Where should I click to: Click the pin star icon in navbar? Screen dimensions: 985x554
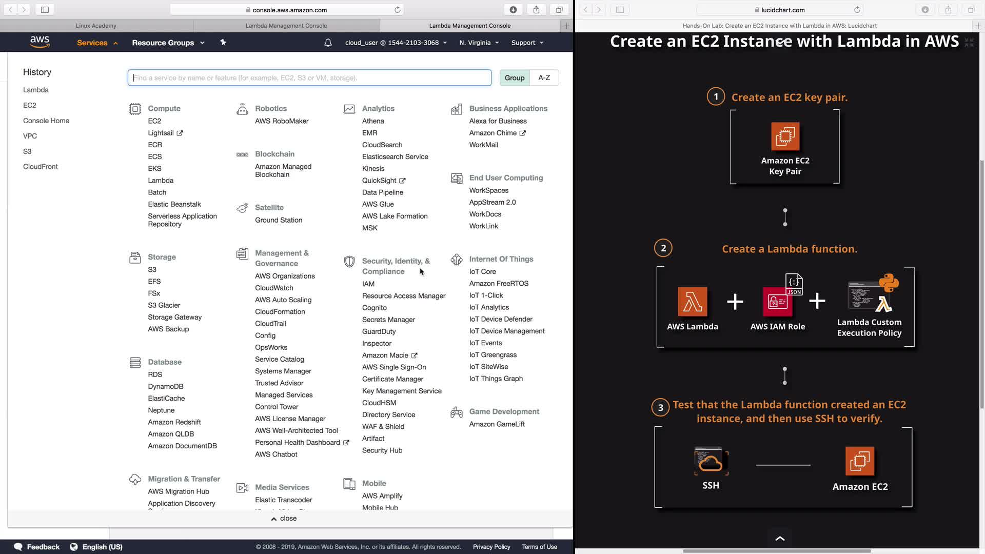point(223,43)
